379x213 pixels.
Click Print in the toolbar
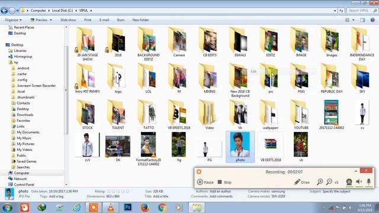[88, 20]
